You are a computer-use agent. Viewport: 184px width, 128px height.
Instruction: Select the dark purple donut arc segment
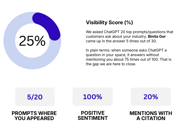point(49,24)
